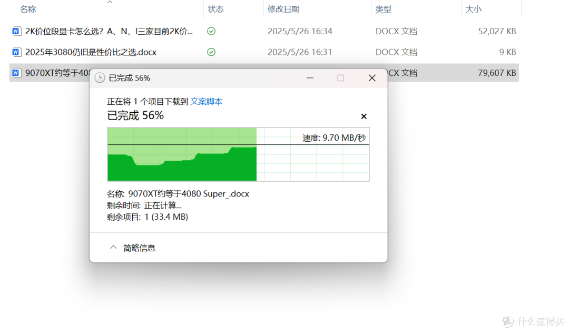Click the download progress speed graph

(x=238, y=154)
